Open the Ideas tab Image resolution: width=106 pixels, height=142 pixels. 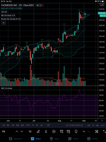[55, 139]
